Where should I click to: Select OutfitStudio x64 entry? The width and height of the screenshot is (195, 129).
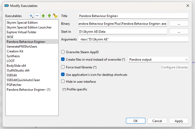32,70
